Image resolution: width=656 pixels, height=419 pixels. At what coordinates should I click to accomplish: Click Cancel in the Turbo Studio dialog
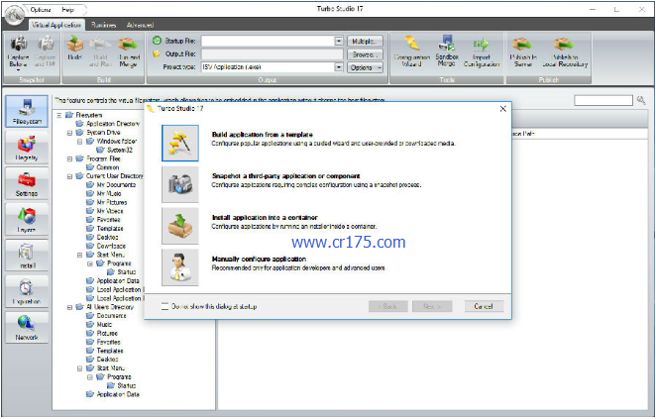(484, 306)
